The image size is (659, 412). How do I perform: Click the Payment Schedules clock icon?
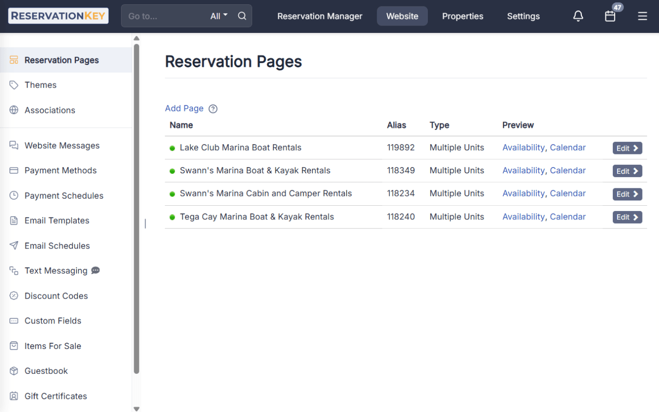(x=14, y=195)
